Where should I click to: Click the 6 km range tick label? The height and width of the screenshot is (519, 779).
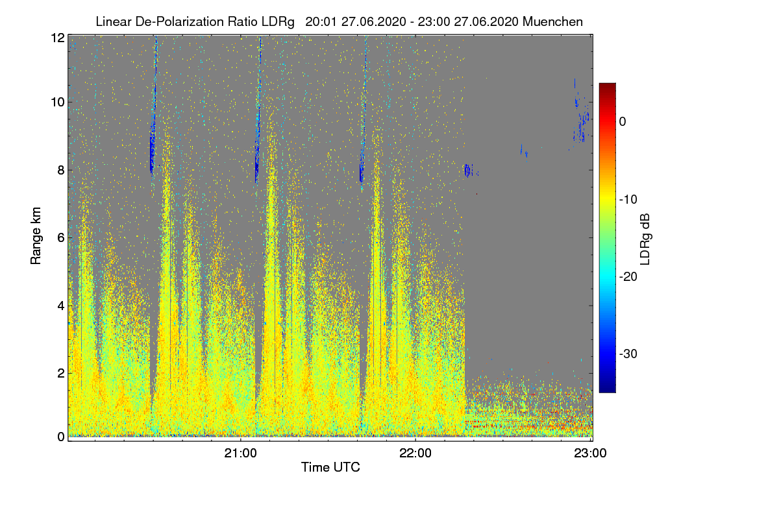click(x=61, y=238)
